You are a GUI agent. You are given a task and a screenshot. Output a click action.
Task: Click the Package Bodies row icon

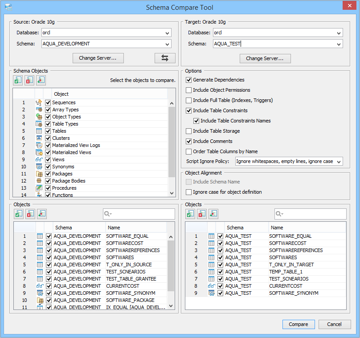pos(39,181)
